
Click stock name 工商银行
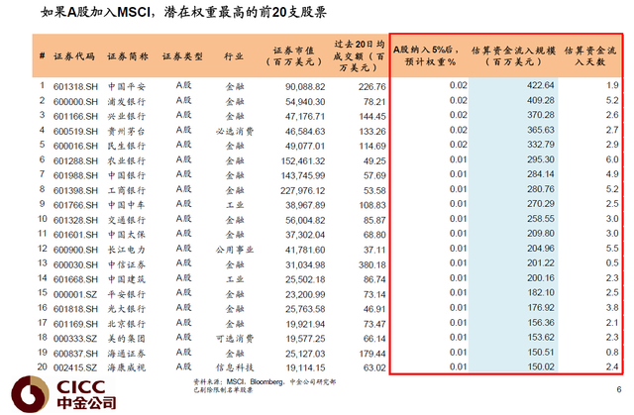(x=127, y=190)
